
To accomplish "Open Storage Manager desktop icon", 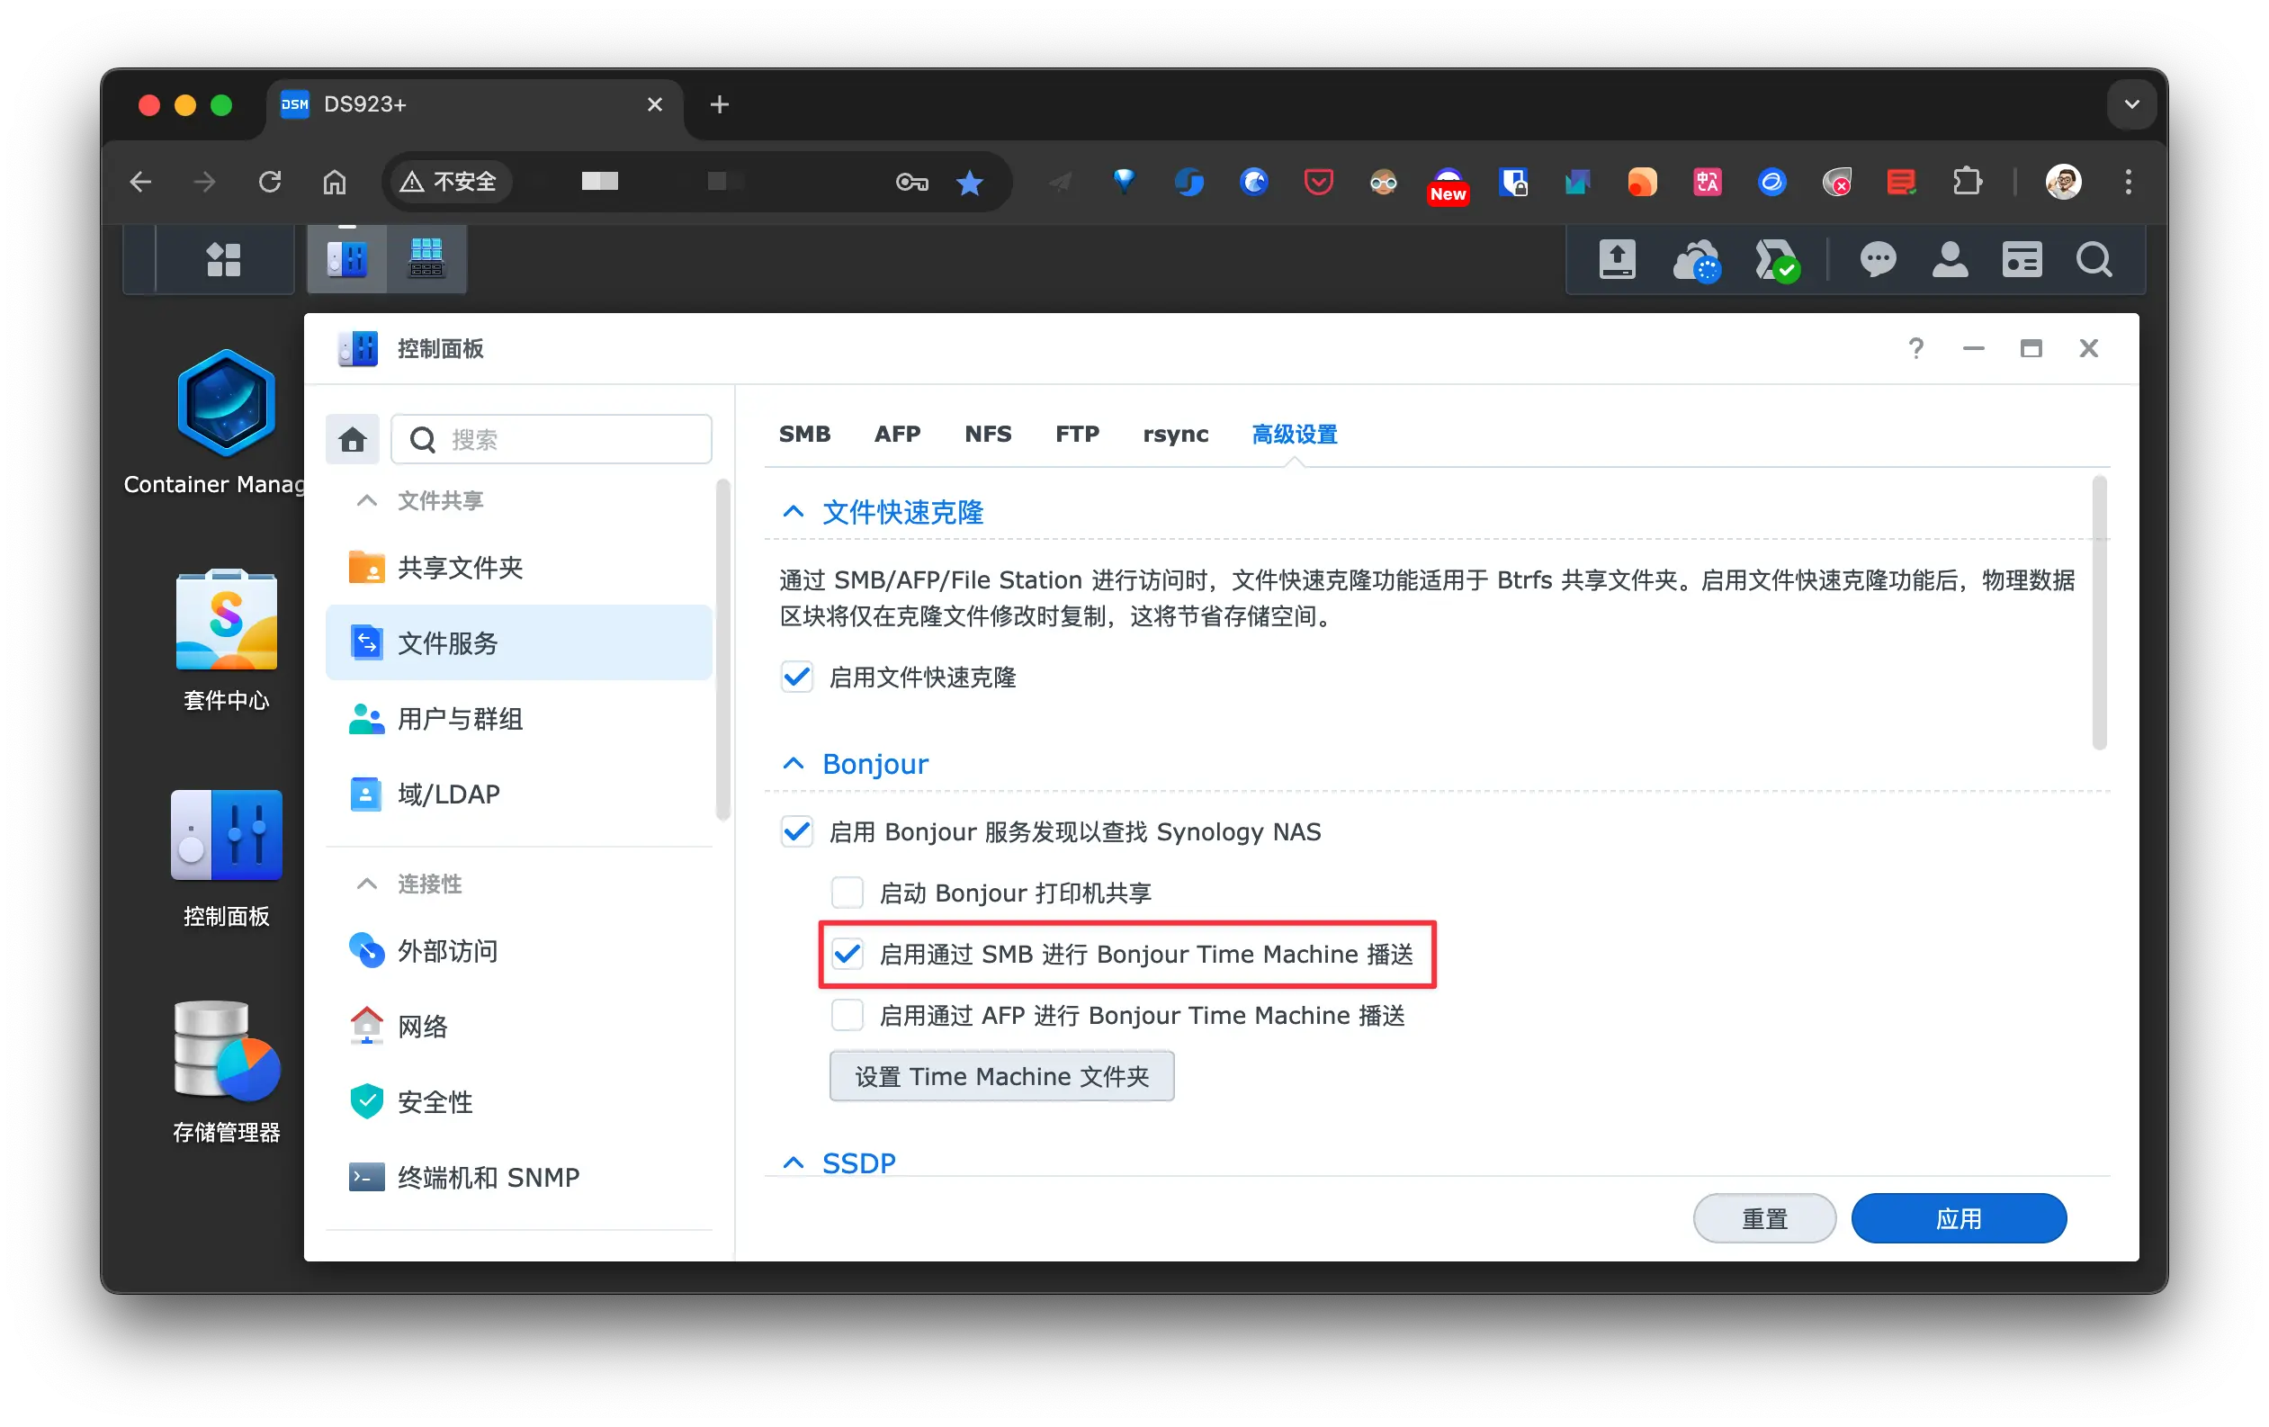I will click(226, 1050).
